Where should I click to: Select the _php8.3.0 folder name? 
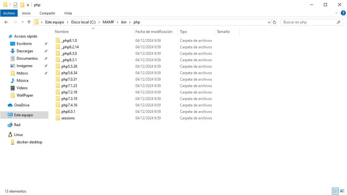click(x=69, y=54)
